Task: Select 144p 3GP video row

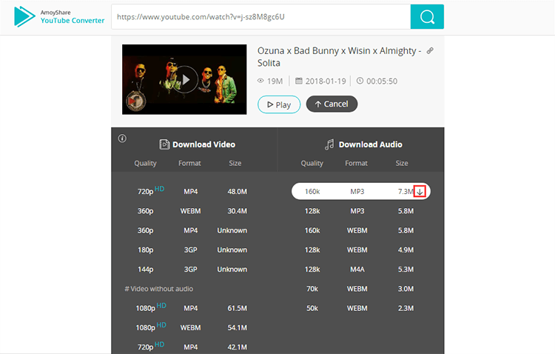Action: pos(193,270)
